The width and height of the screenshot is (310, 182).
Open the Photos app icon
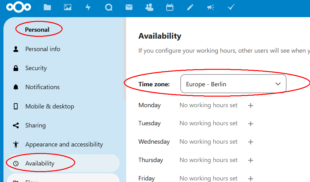tap(68, 7)
